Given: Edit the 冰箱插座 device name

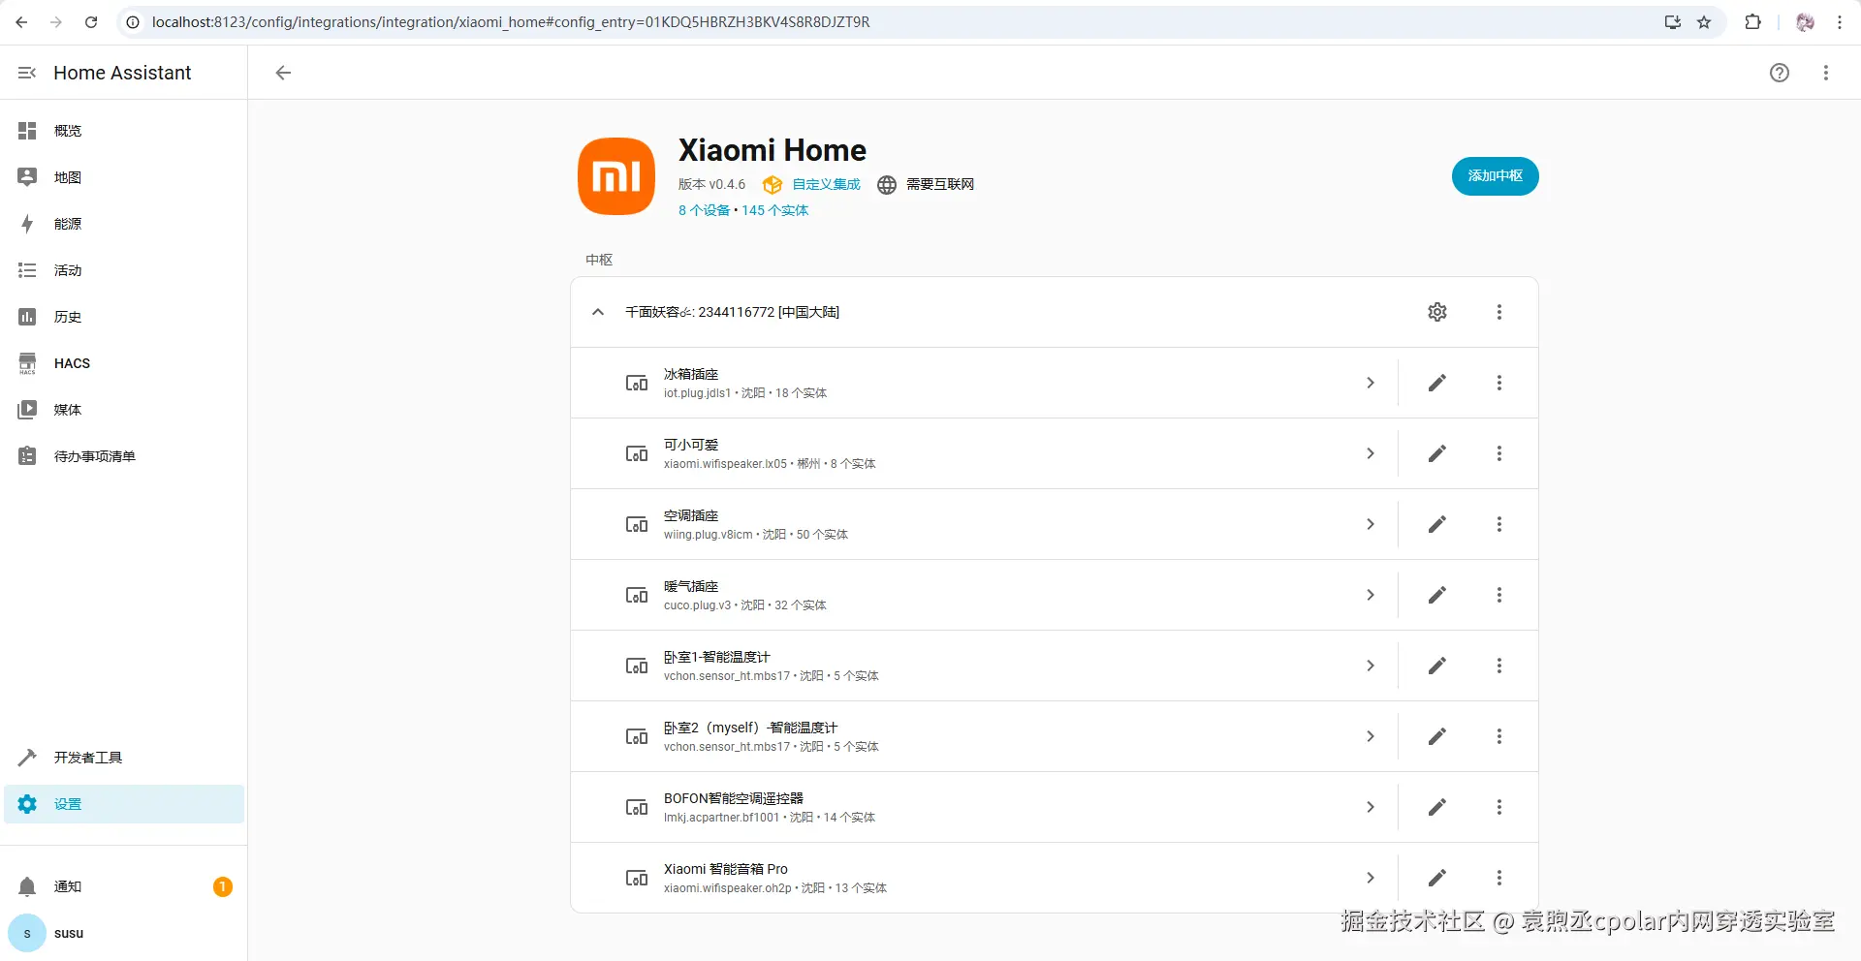Looking at the screenshot, I should pos(1437,383).
